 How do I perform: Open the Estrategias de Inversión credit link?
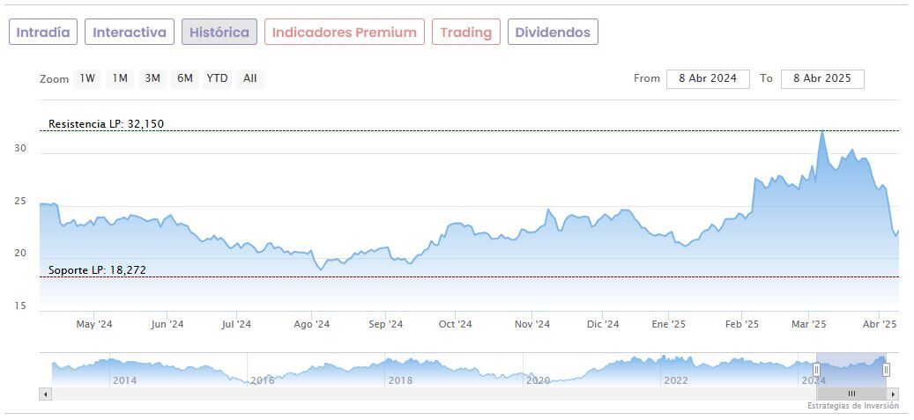tap(852, 406)
